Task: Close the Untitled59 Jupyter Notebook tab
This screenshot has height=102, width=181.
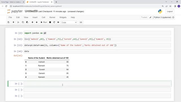Action: pyautogui.click(x=52, y=2)
